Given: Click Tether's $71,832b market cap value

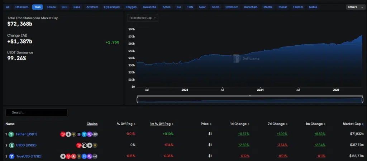Looking at the screenshot, I should coord(356,134).
